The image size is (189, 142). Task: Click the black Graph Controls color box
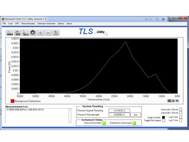point(163,117)
